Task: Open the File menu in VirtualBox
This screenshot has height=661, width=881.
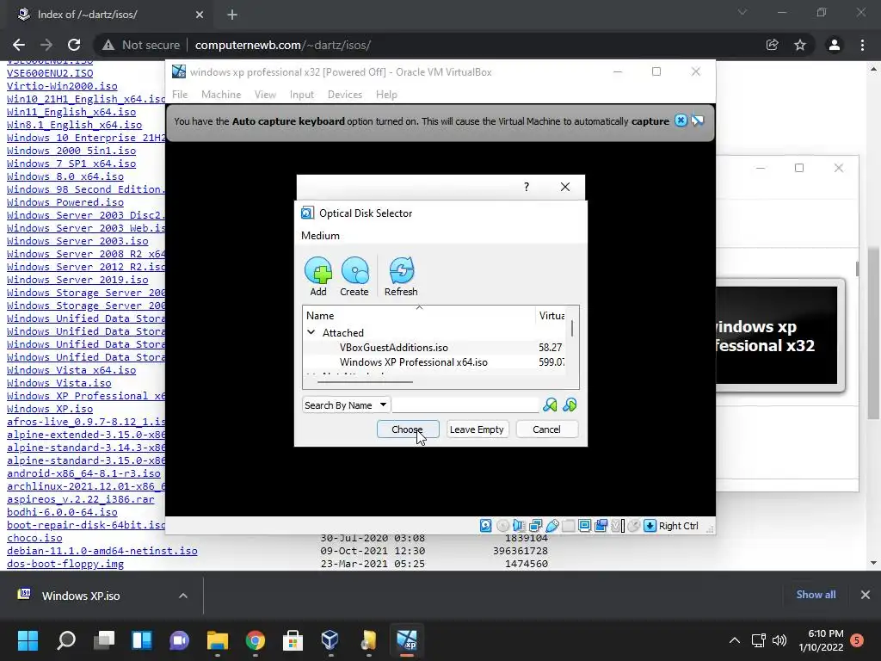Action: (180, 95)
